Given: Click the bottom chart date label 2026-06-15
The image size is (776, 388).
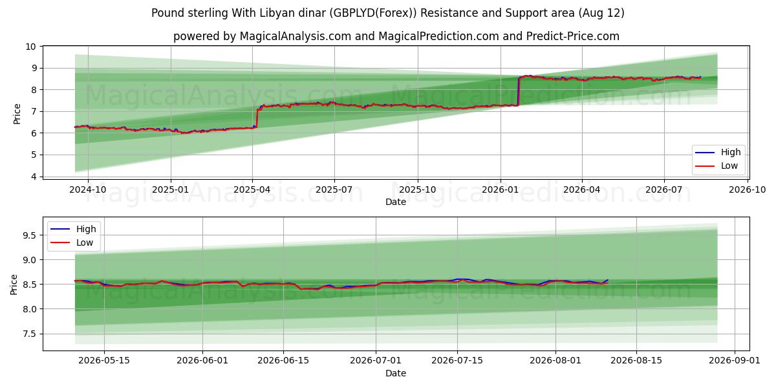Looking at the screenshot, I should pos(285,361).
